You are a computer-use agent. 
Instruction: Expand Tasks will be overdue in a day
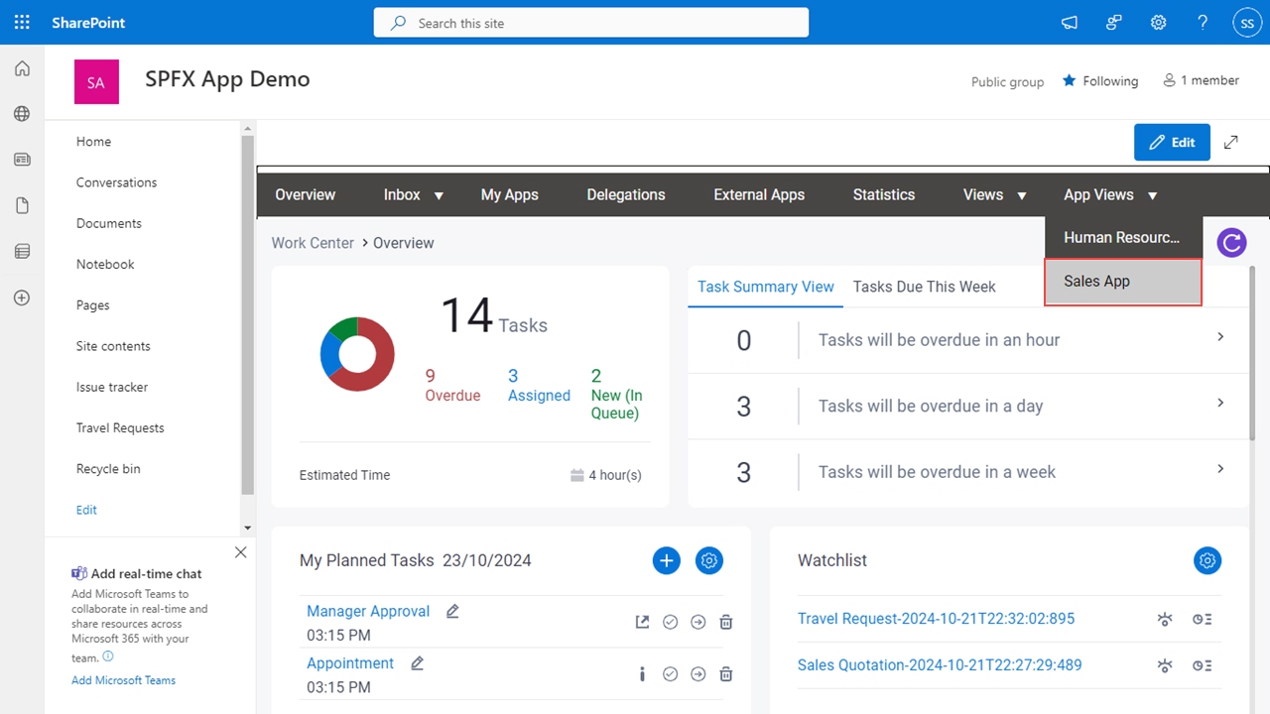coord(1220,403)
